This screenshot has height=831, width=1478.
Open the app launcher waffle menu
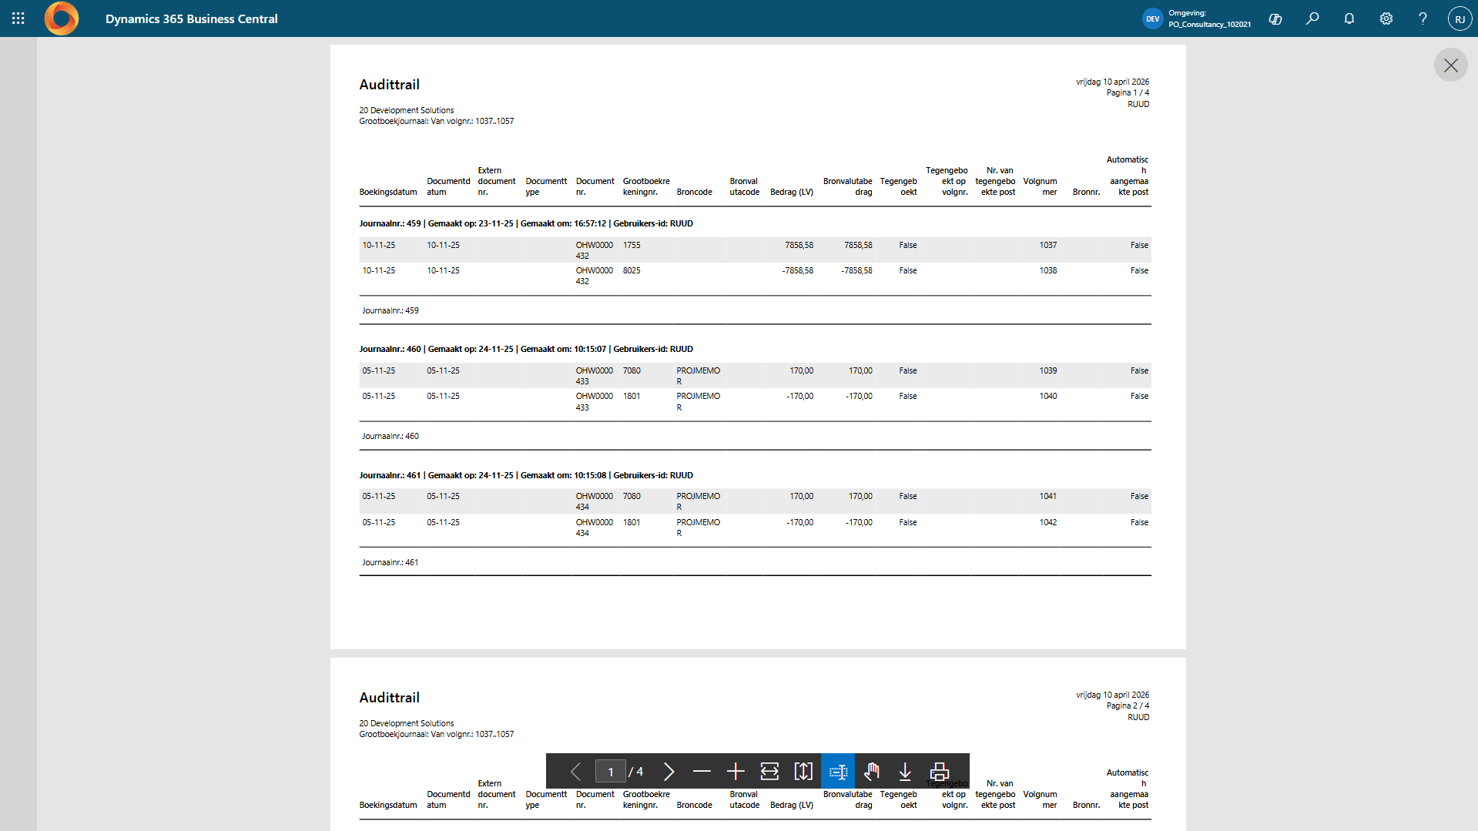point(18,18)
